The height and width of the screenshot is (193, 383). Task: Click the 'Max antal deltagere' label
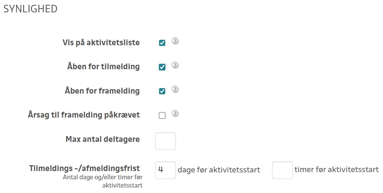[x=102, y=140]
